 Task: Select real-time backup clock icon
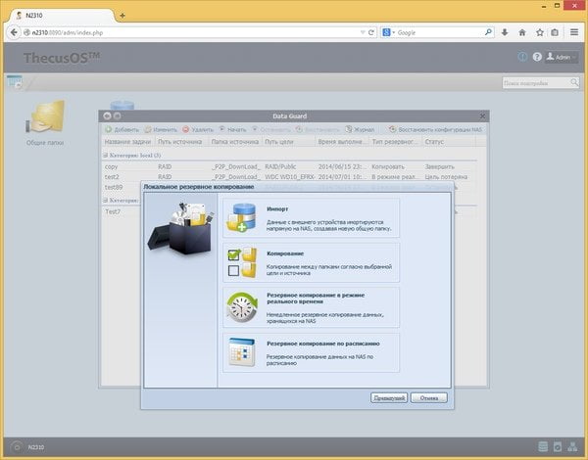pyautogui.click(x=242, y=307)
